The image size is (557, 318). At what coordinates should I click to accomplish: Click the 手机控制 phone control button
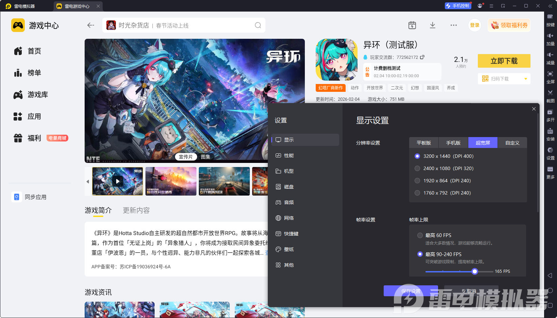[457, 6]
